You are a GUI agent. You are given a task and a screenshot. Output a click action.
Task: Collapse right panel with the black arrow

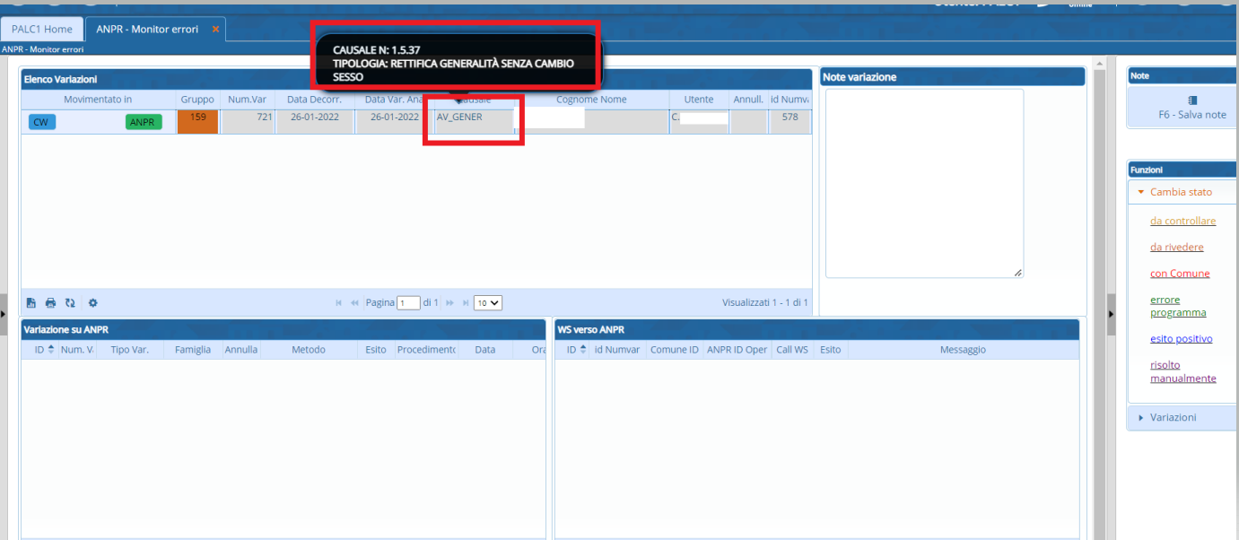pos(1111,314)
